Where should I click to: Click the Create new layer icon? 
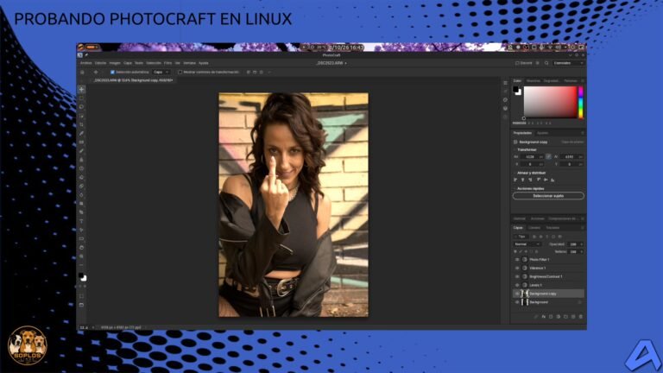click(573, 316)
